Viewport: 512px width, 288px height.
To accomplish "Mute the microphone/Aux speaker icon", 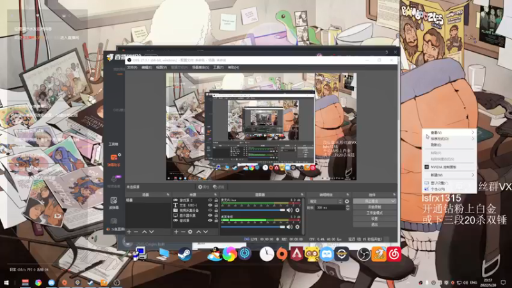I will click(289, 211).
